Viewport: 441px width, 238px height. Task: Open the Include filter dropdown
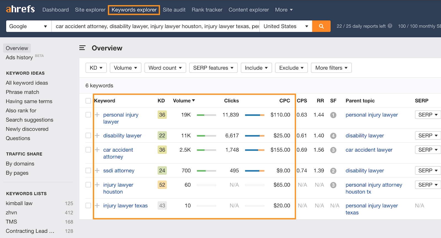tap(256, 68)
